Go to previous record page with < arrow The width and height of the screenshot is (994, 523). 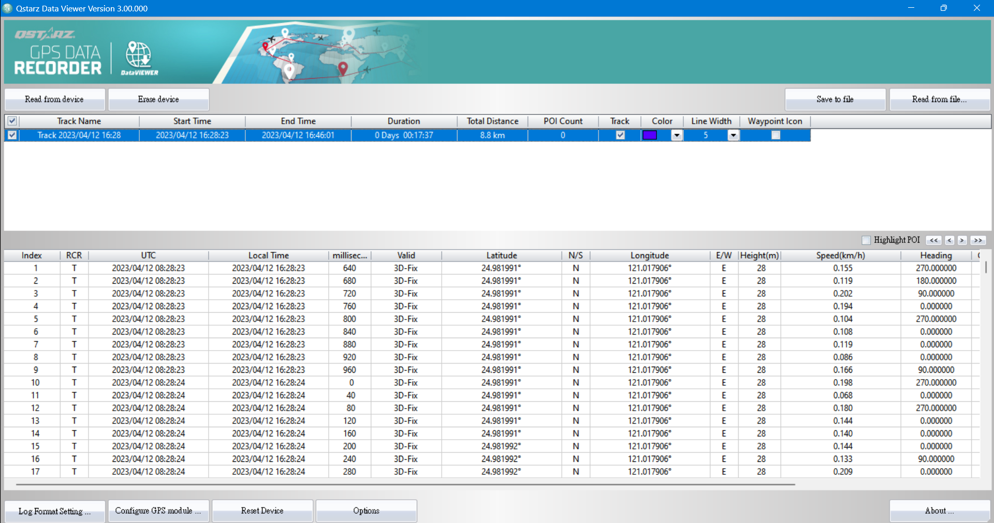[x=949, y=240]
